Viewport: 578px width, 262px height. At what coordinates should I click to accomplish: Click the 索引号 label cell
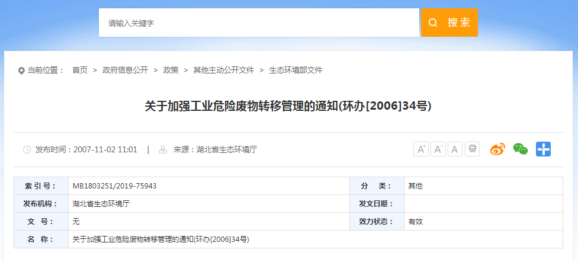(x=41, y=186)
